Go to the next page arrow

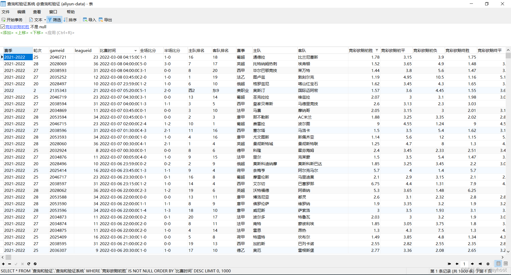(472, 264)
